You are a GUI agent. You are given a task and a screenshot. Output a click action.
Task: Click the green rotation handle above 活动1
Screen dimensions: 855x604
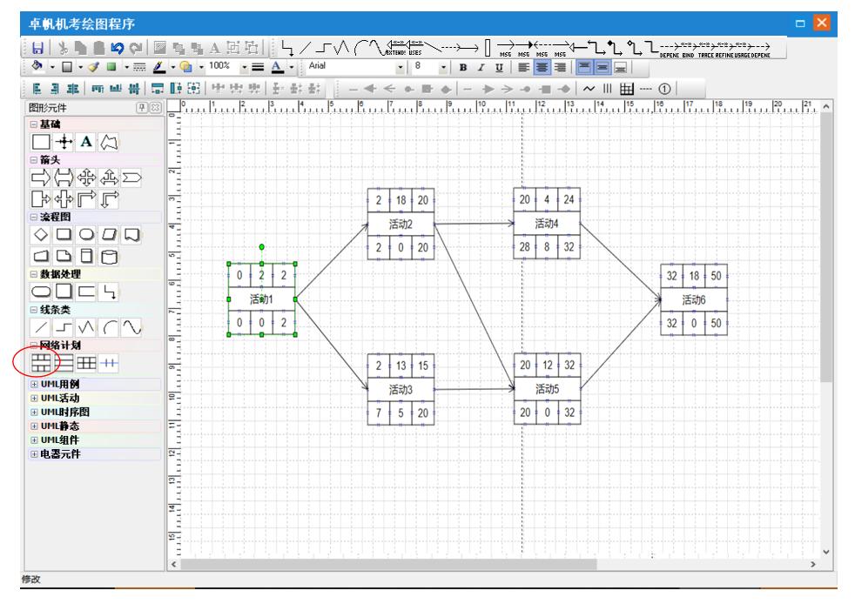pos(262,247)
